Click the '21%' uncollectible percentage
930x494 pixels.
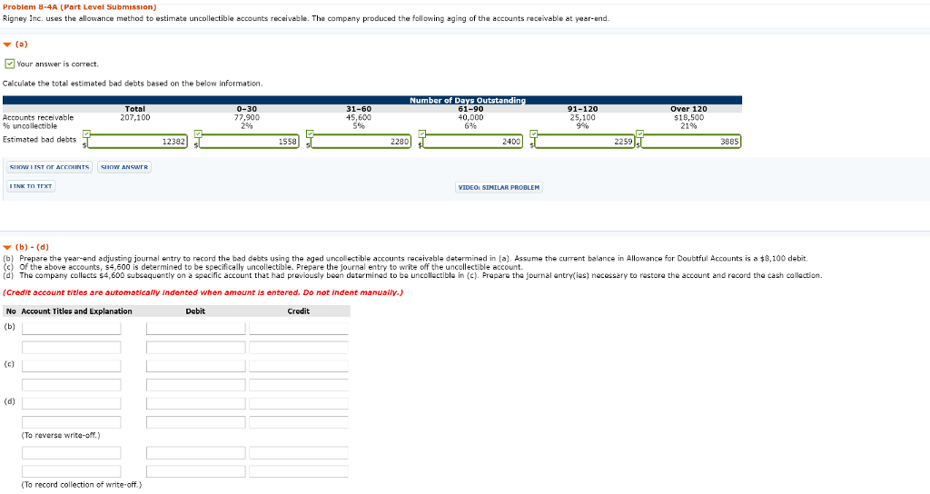coord(688,125)
